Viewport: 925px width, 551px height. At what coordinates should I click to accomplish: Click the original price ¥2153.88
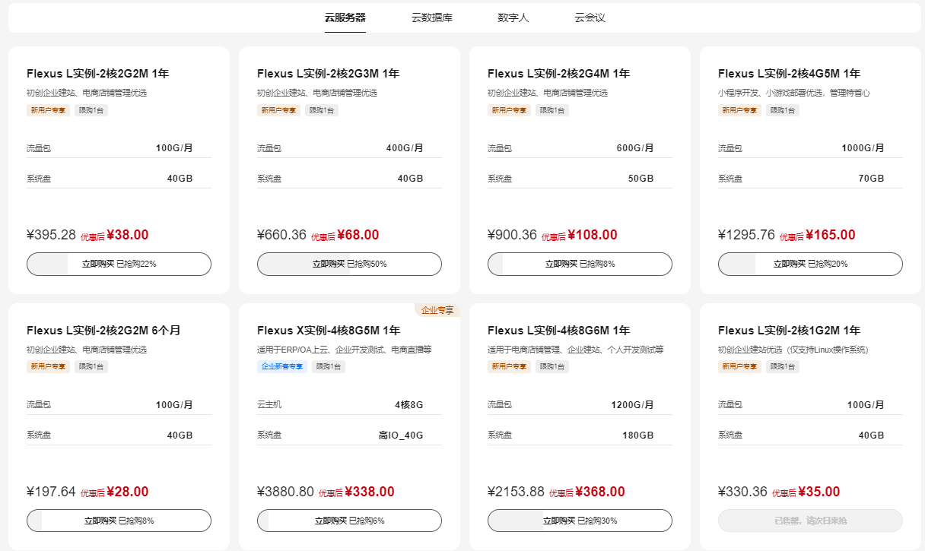(x=516, y=492)
